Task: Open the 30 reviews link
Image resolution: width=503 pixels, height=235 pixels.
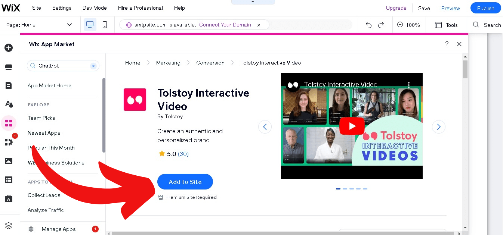Action: pos(183,154)
